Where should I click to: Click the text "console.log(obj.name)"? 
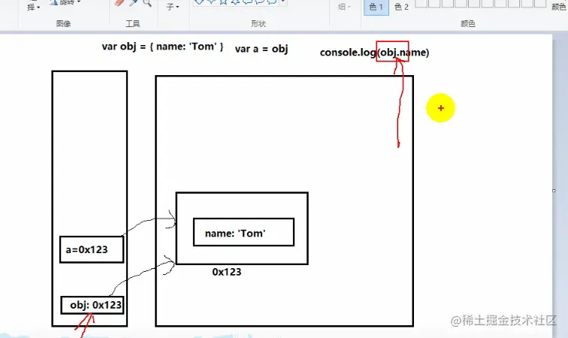click(x=375, y=53)
